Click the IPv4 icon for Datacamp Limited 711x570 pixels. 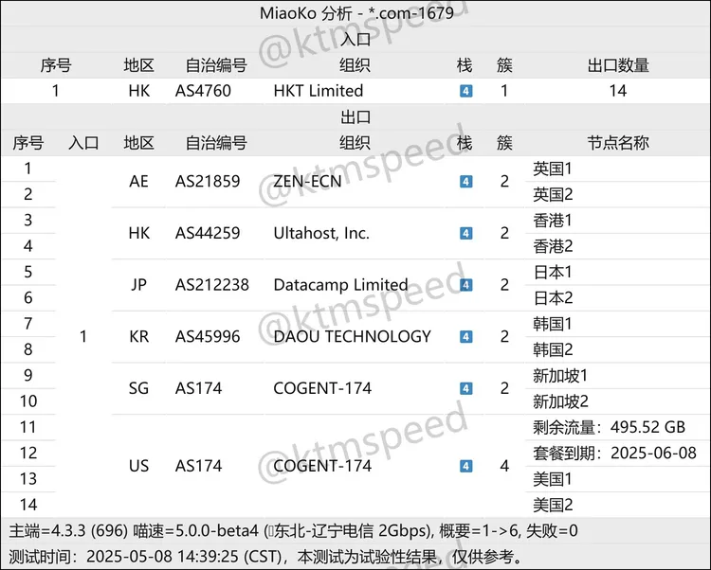coord(465,285)
